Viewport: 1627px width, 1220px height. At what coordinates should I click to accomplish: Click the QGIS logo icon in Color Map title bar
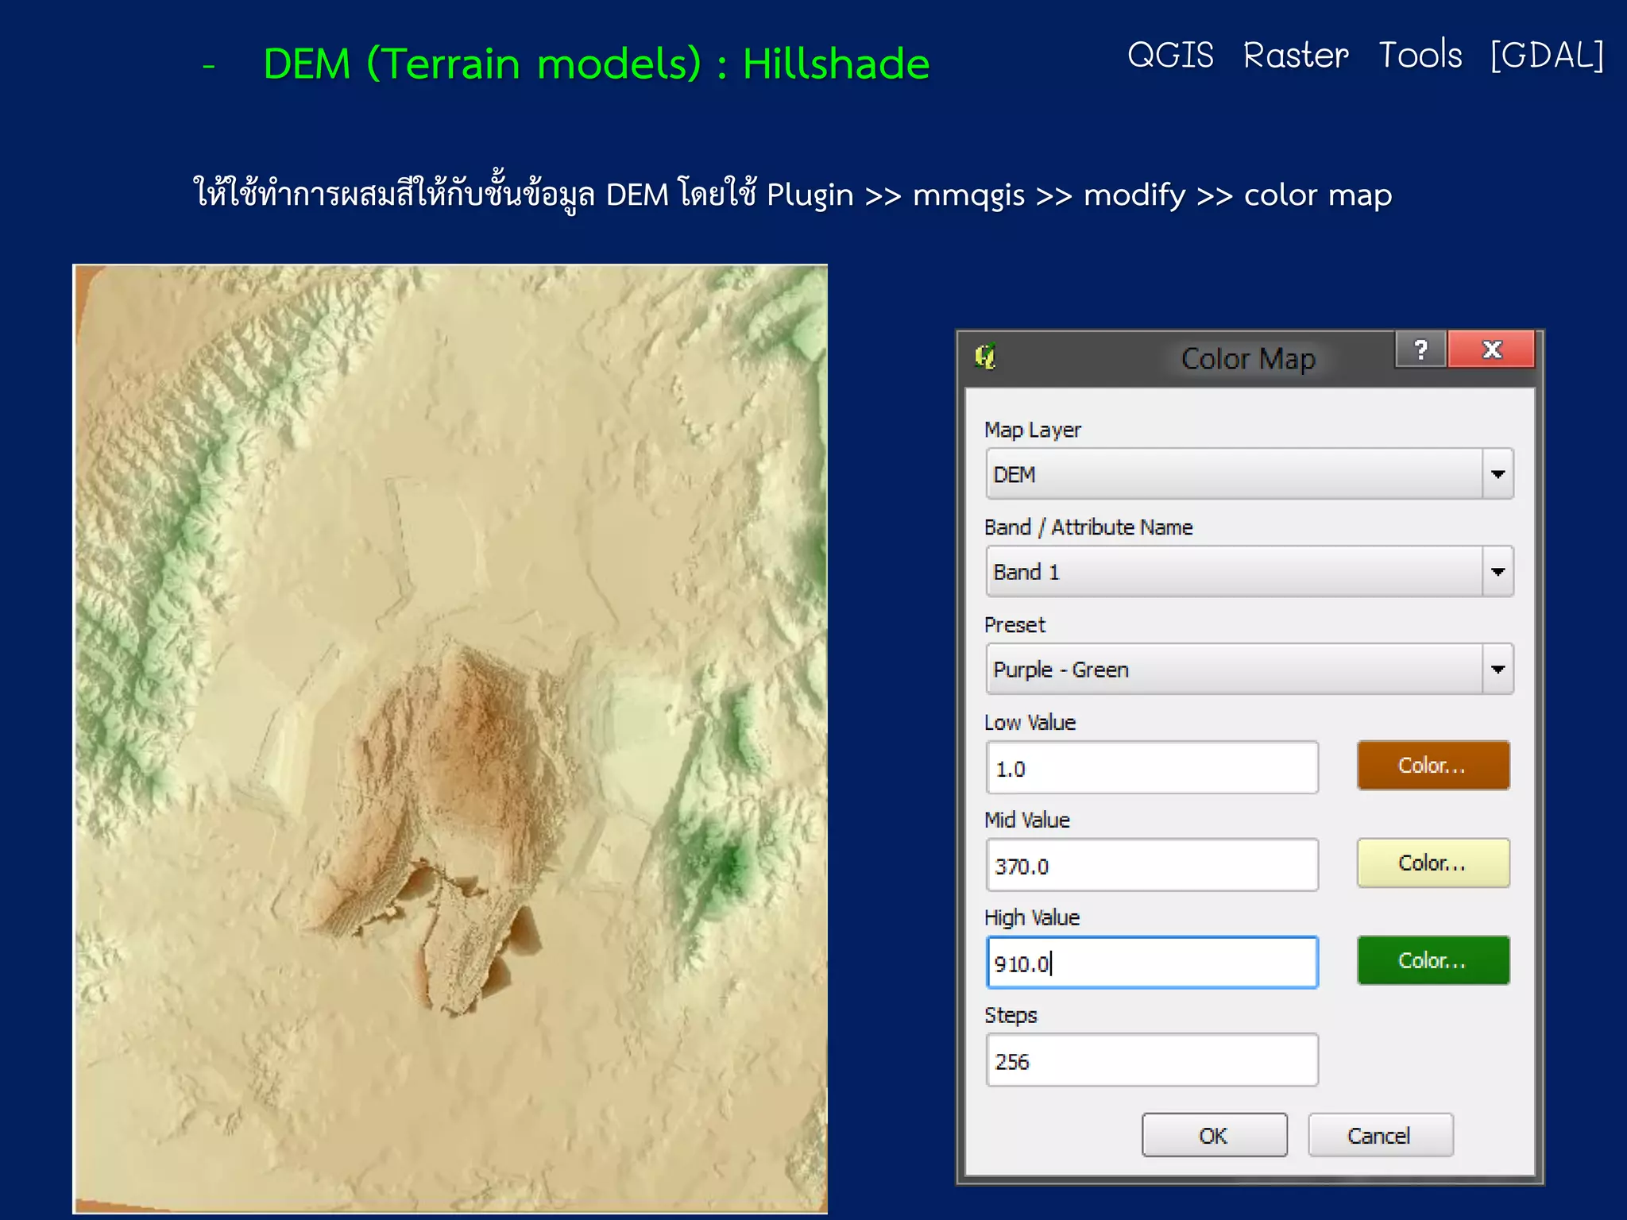(x=986, y=357)
